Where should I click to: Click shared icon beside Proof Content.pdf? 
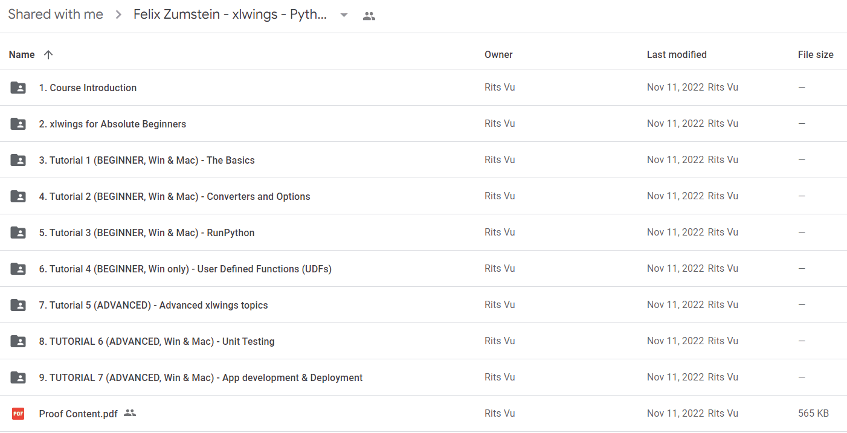click(x=130, y=413)
